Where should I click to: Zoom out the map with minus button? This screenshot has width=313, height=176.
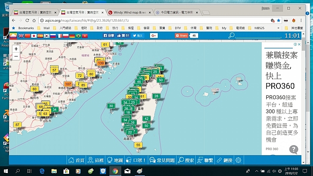tap(16, 56)
